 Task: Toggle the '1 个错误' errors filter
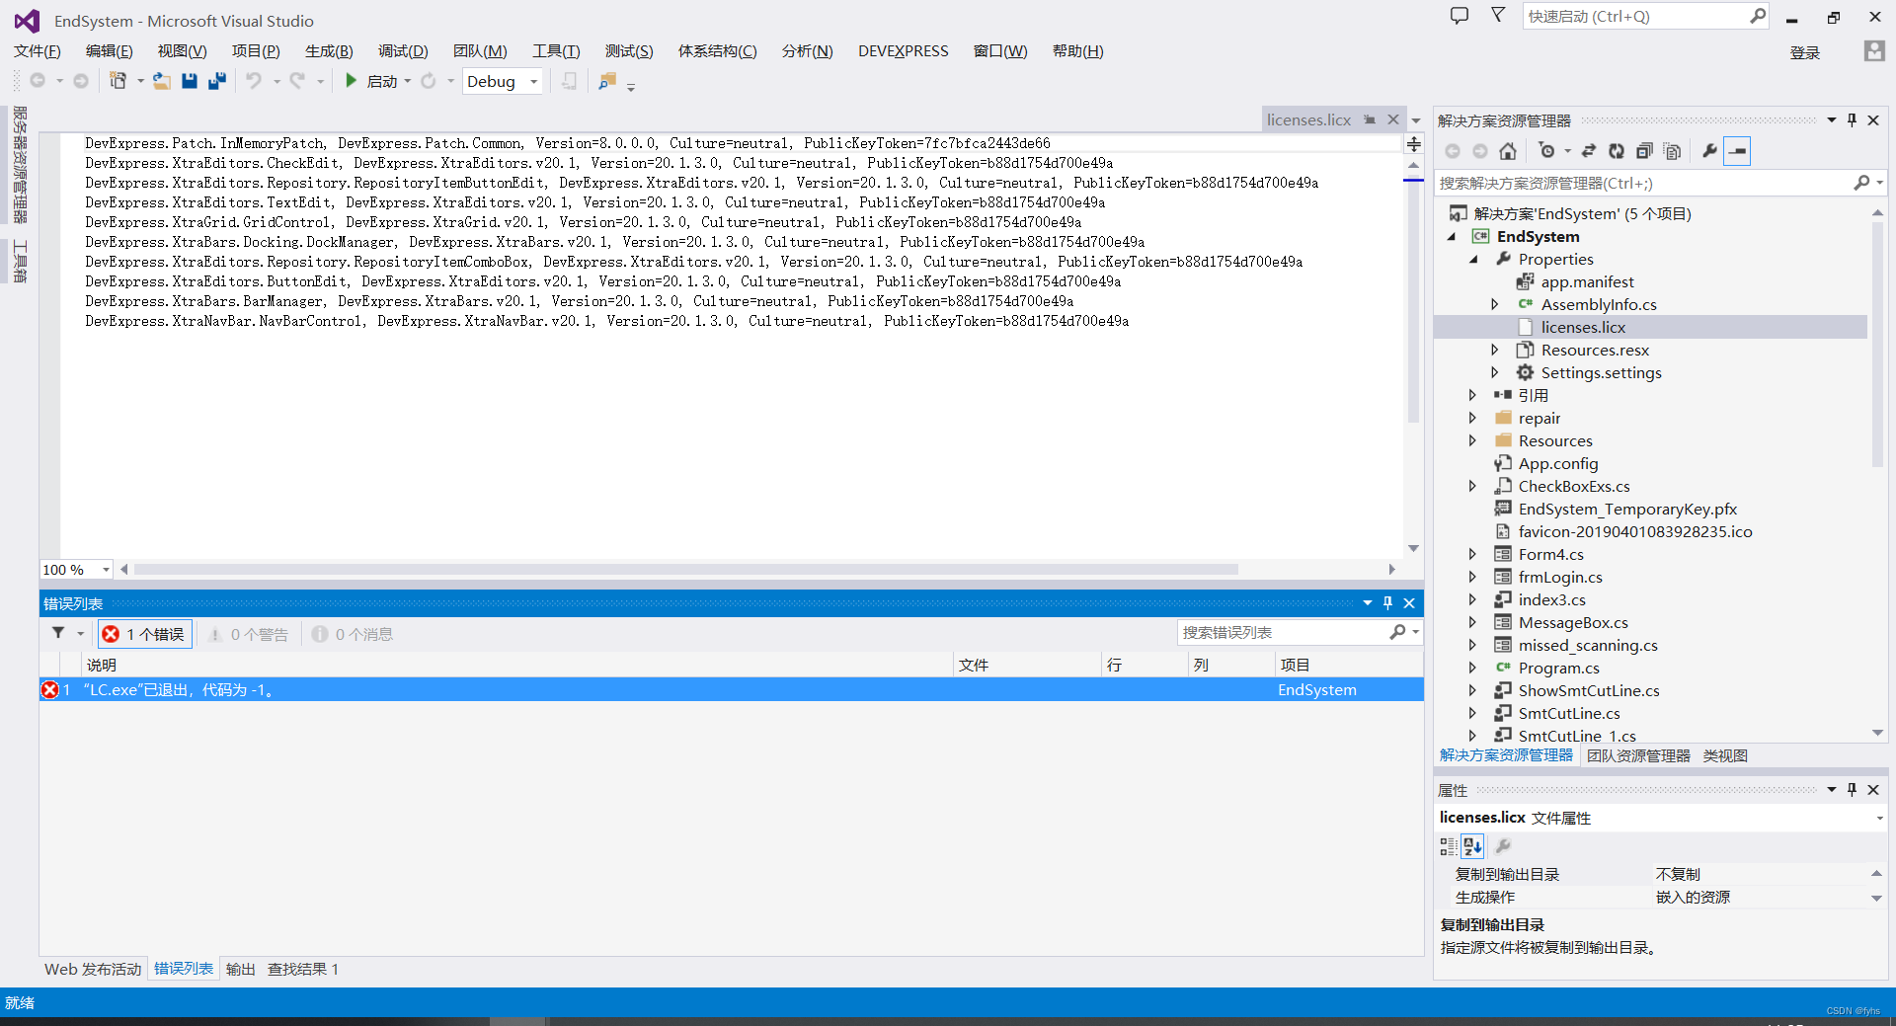click(x=144, y=634)
